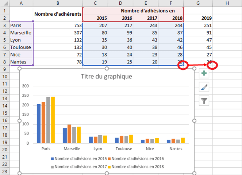This screenshot has height=175, width=242.
Task: Select column A header
Action: pos(21,3)
